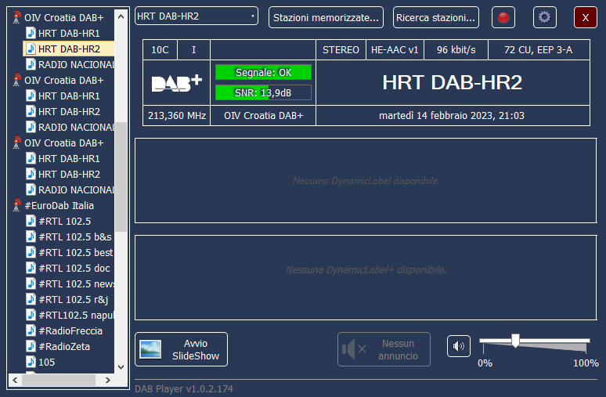Click the horizontal scroll-left arrow of station list
606x397 pixels.
[x=15, y=380]
